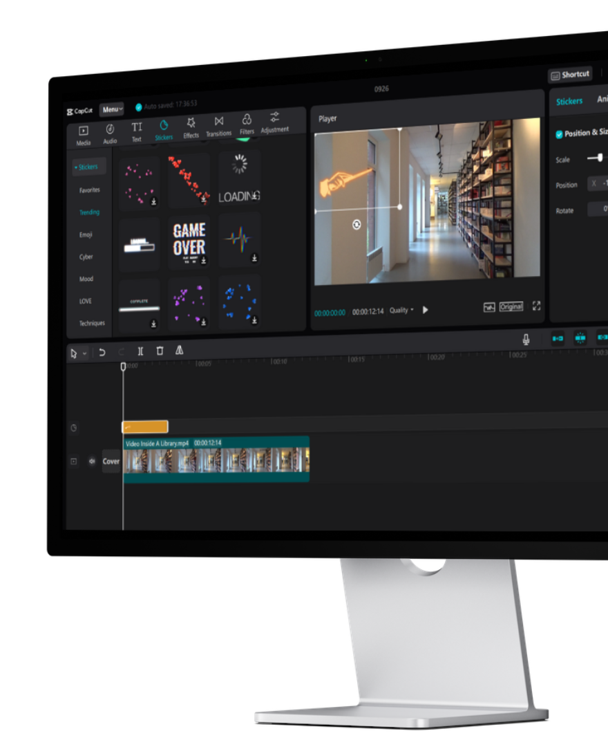608x747 pixels.
Task: Click the 00:00:12:14 duration text
Action: click(368, 311)
